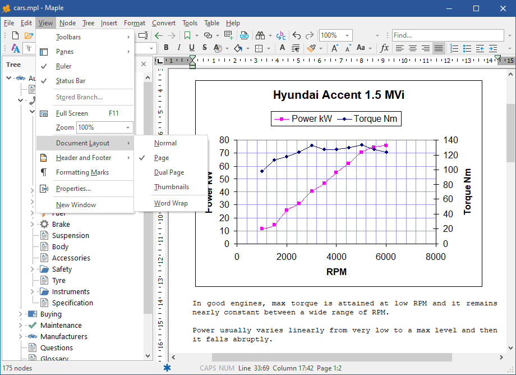
Task: Select the Specification node in the tree
Action: pyautogui.click(x=72, y=303)
